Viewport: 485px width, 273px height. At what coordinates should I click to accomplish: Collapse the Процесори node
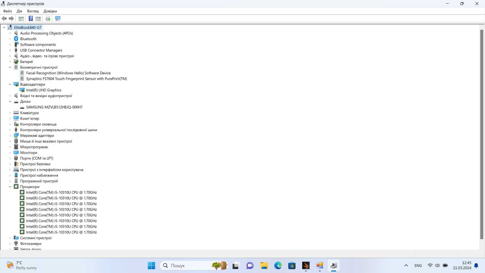point(10,187)
